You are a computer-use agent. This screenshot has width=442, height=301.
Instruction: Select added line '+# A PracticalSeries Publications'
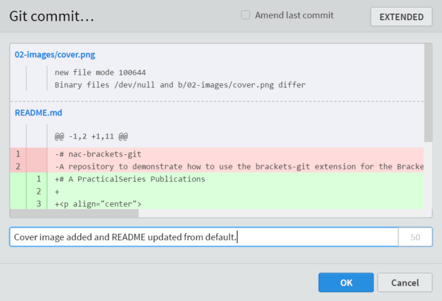coord(217,179)
